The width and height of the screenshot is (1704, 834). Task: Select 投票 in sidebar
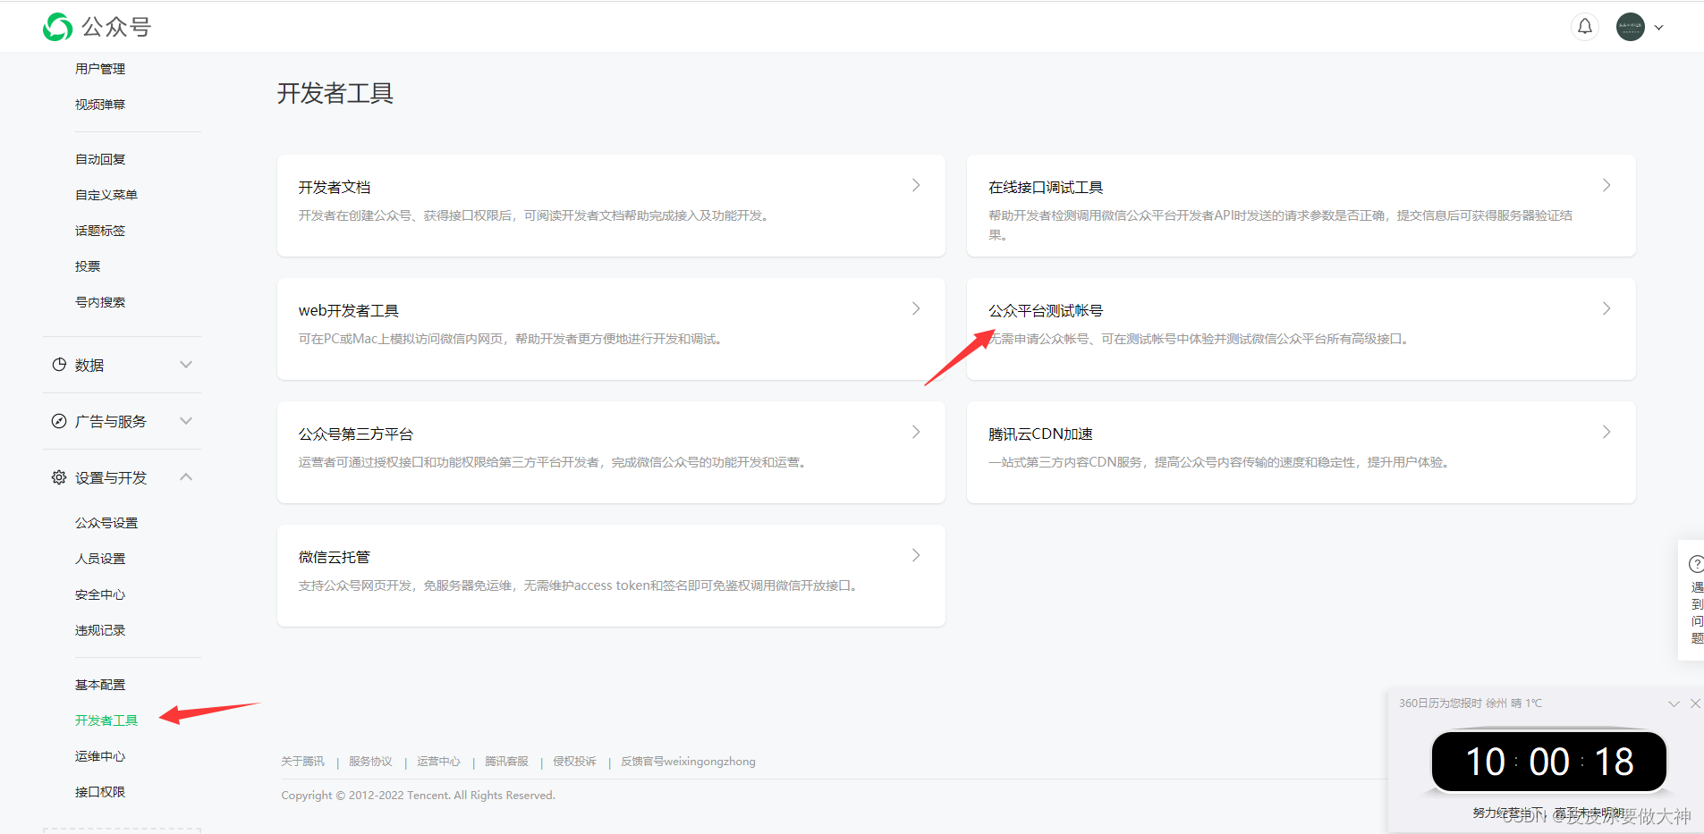pyautogui.click(x=88, y=266)
